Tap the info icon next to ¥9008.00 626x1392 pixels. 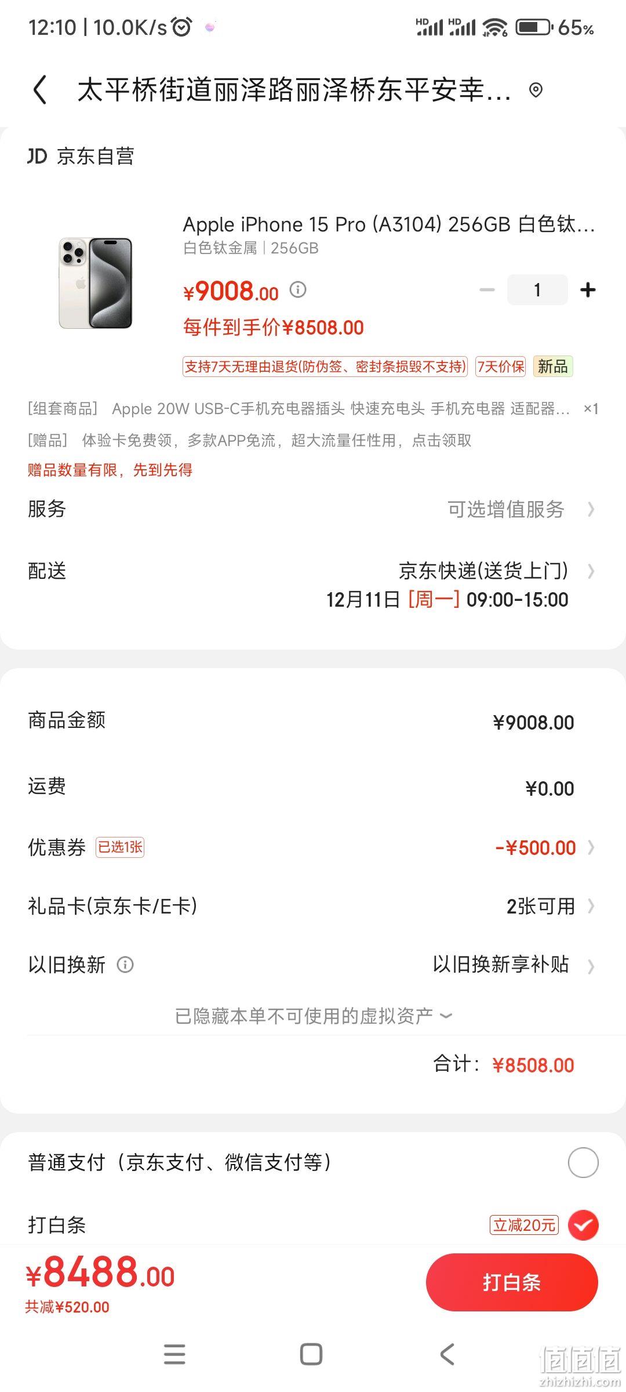[x=298, y=289]
